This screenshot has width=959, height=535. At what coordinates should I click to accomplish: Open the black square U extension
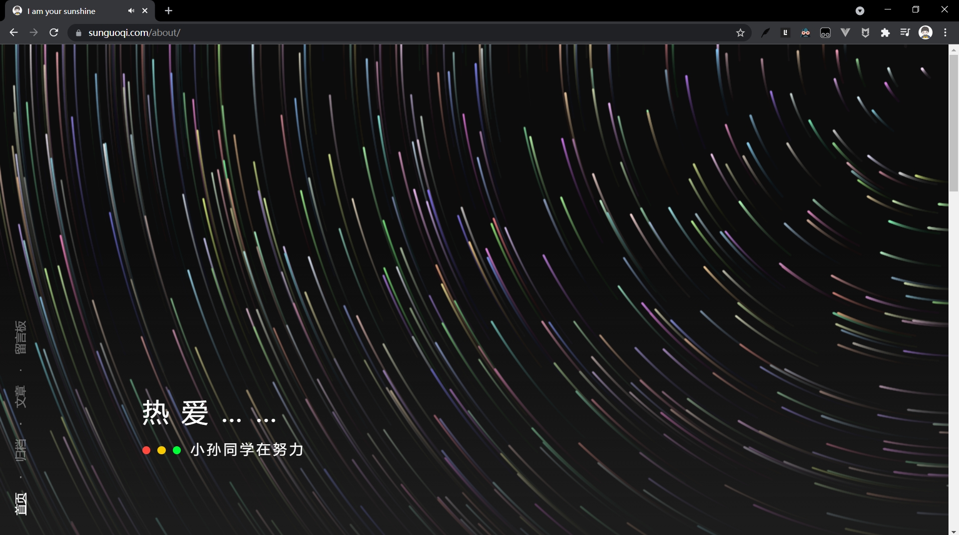pos(785,33)
